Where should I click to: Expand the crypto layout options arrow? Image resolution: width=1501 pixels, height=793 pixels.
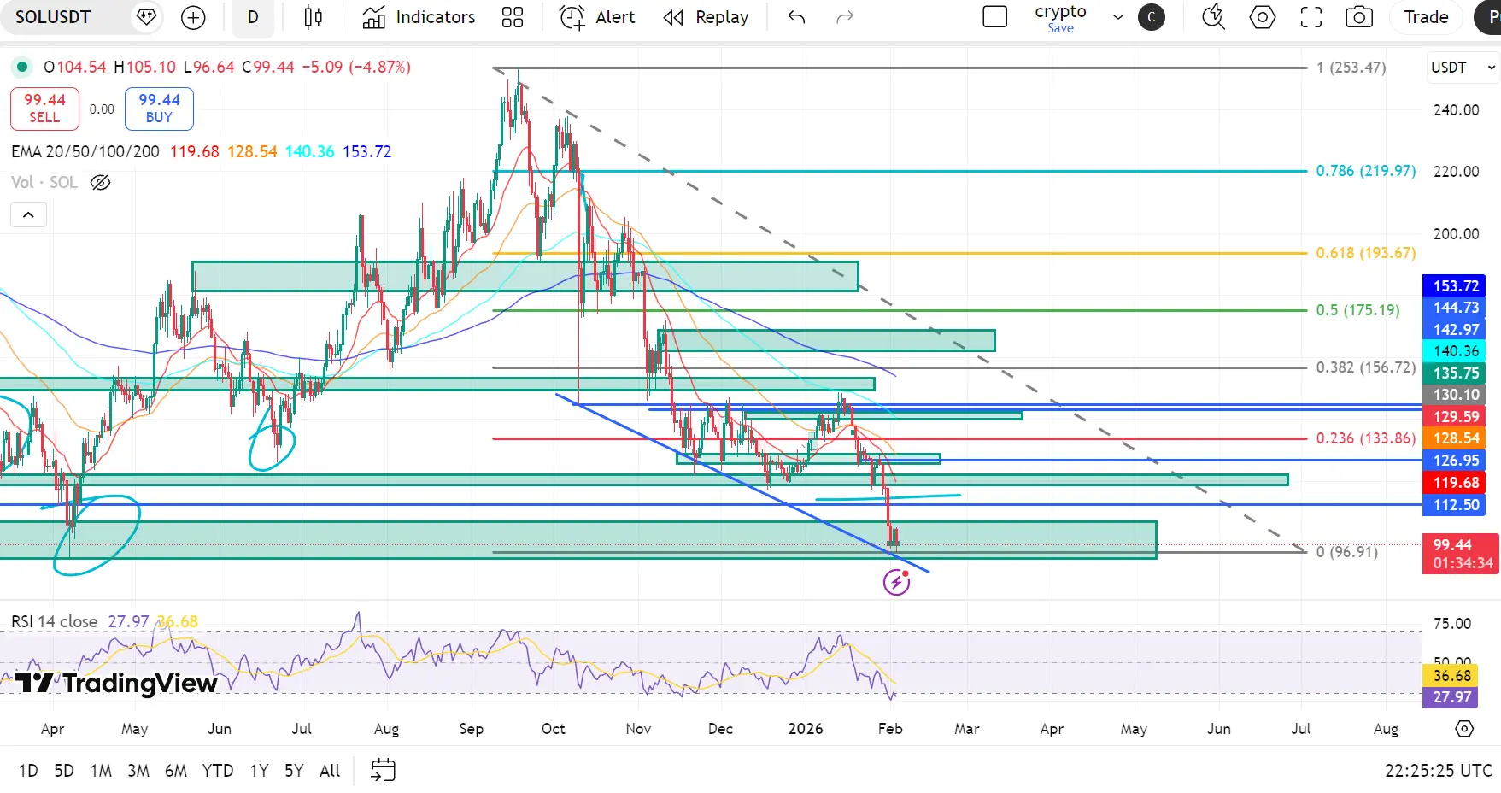1117,17
